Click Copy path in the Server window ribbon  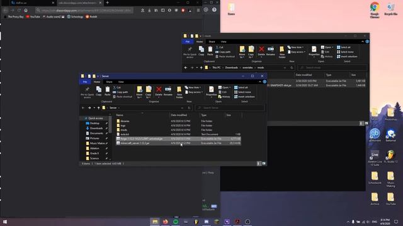pyautogui.click(x=120, y=92)
